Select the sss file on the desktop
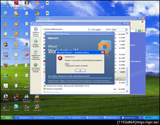Image resolution: width=160 pixels, height=125 pixels. coord(48,4)
